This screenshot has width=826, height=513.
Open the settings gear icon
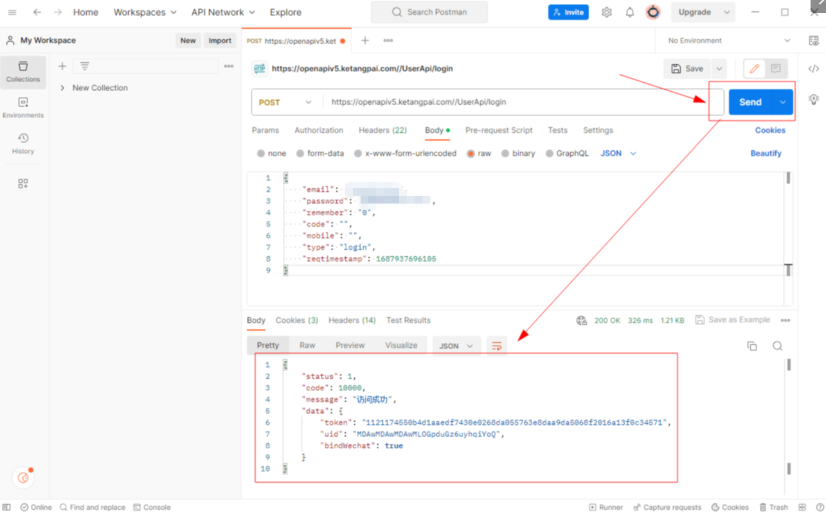pyautogui.click(x=606, y=12)
